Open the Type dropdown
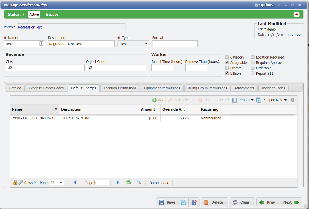 pyautogui.click(x=146, y=44)
